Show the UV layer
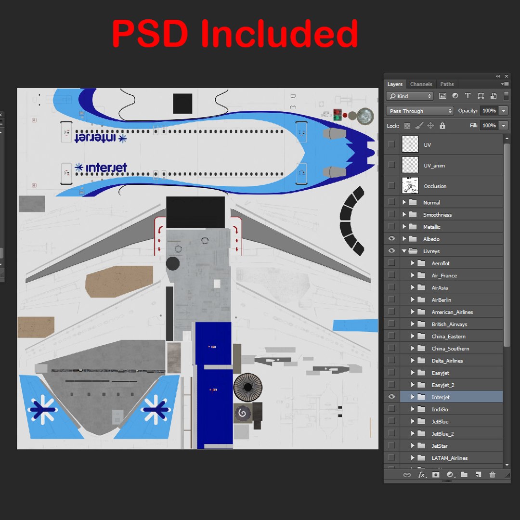Viewport: 520px width, 520px height. (x=391, y=144)
